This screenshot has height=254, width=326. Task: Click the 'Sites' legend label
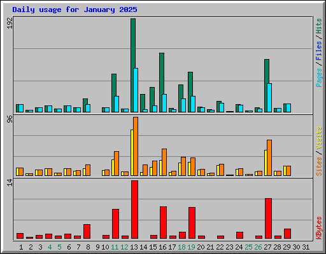pos(319,166)
